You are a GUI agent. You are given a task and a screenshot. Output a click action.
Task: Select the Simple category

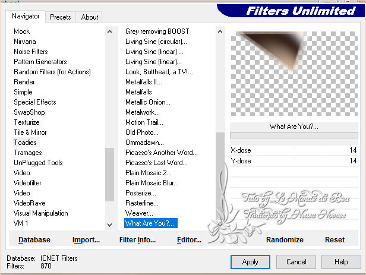[23, 92]
